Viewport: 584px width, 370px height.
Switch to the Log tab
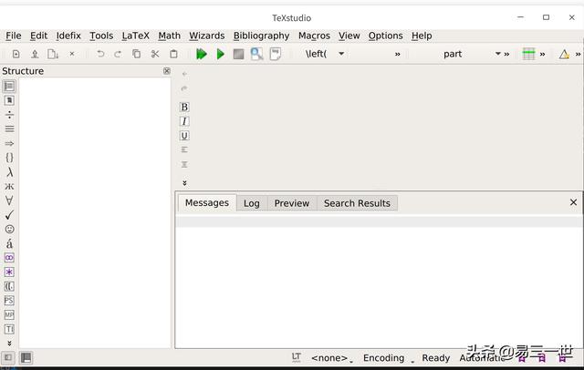tap(252, 203)
